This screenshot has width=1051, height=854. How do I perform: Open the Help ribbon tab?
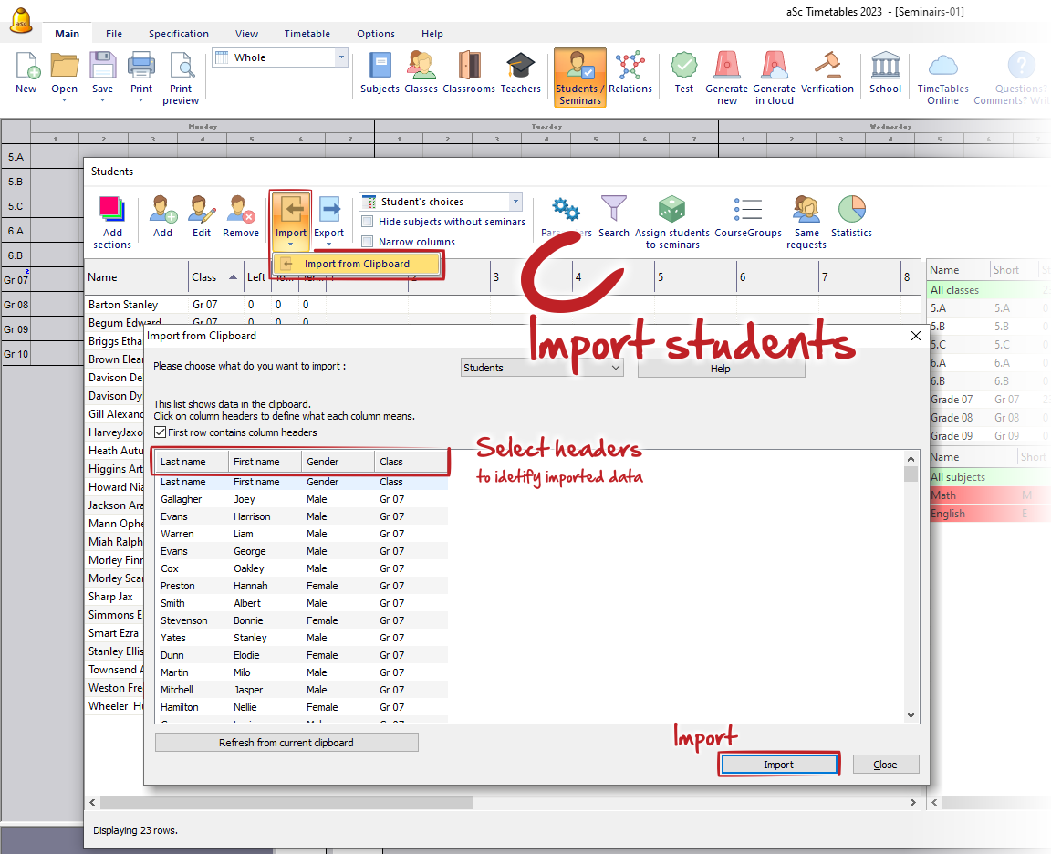pos(432,34)
